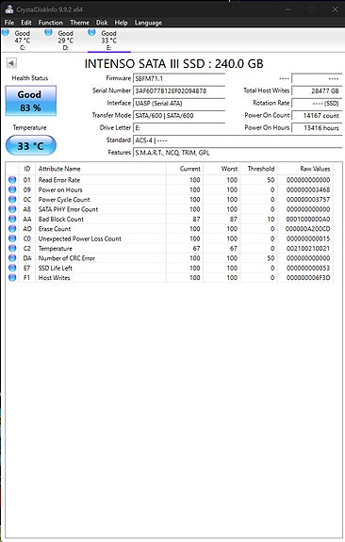
Task: Open the File menu
Action: 9,23
